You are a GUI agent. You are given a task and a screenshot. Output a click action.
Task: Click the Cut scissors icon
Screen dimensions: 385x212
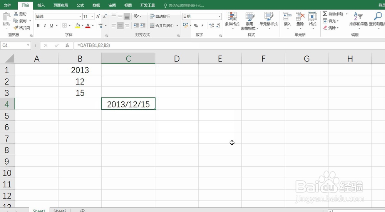(16, 14)
